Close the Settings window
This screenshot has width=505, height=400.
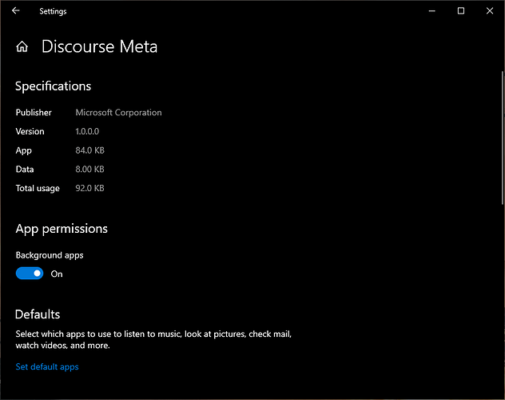click(x=490, y=11)
